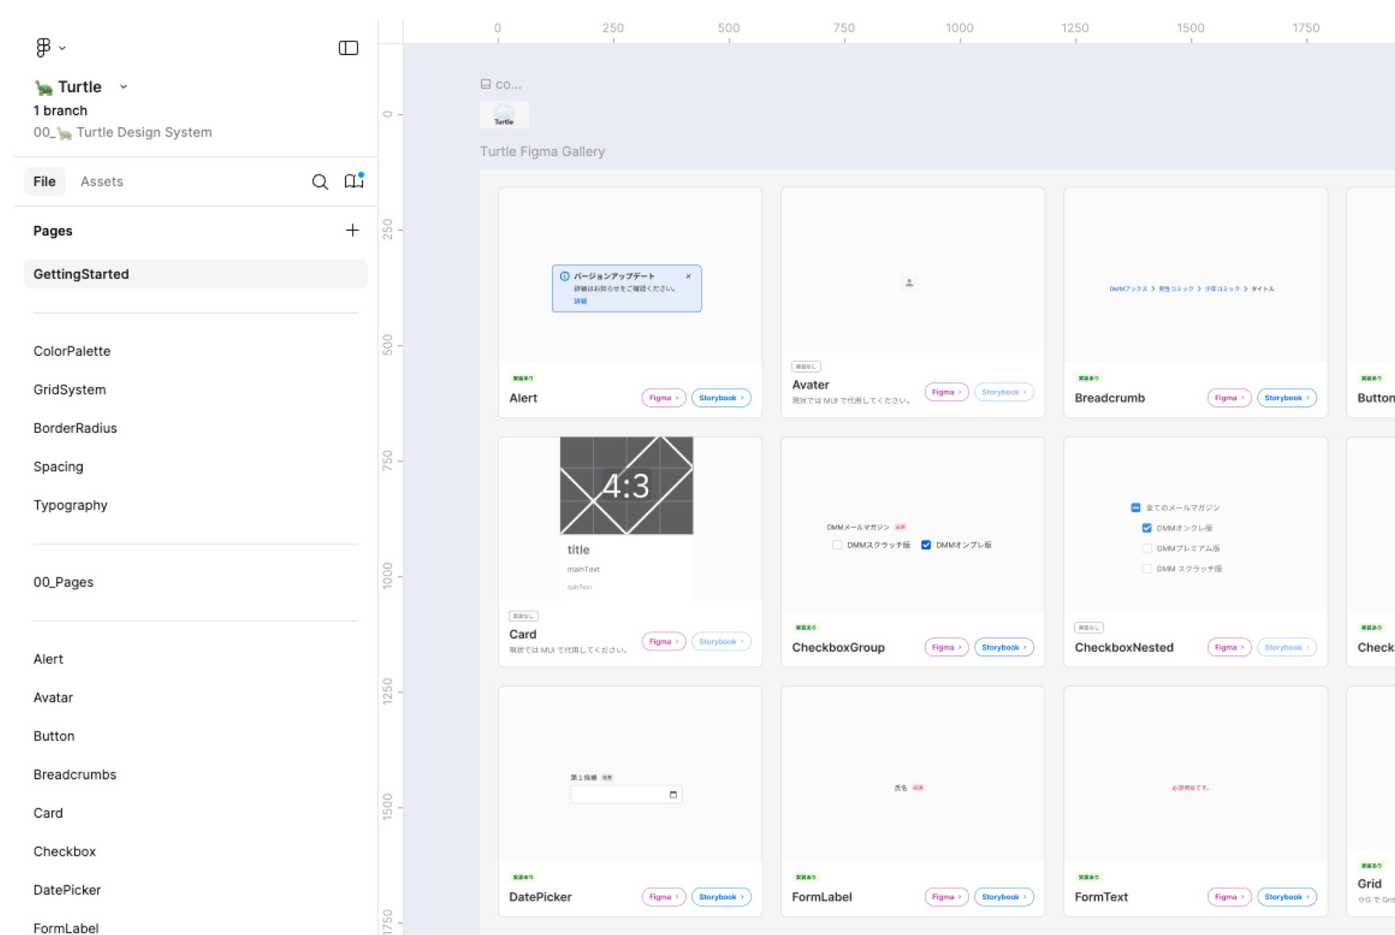Viewport: 1395px width, 935px height.
Task: Open the dropdown beside the Figma logo
Action: click(62, 47)
